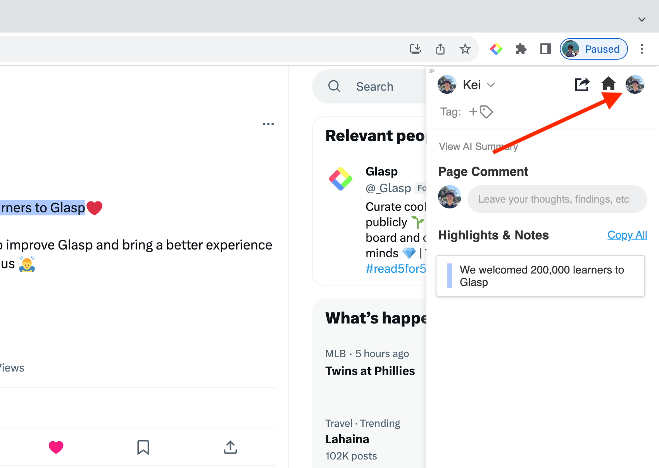Click the Glasp share/export icon

point(582,84)
